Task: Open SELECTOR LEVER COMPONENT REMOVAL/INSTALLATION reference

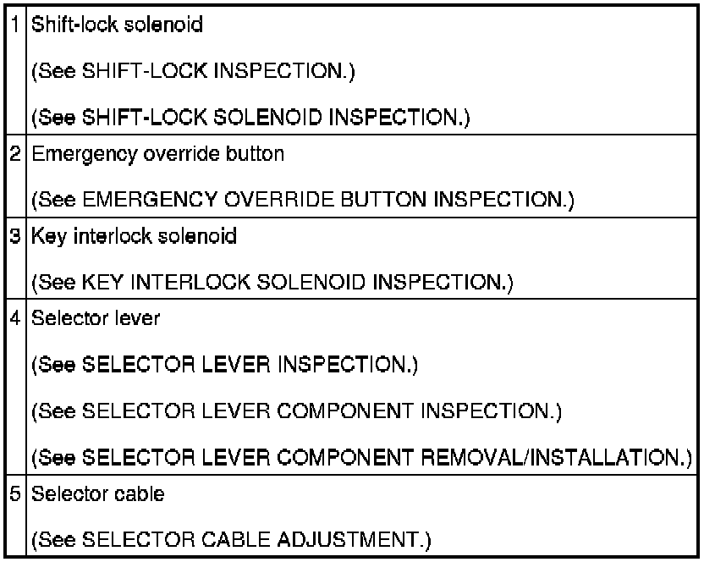Action: [382, 458]
